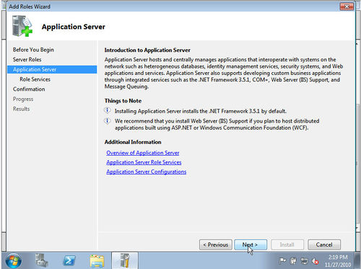Image resolution: width=361 pixels, height=269 pixels.
Task: Click the disabled Install button
Action: pos(287,244)
